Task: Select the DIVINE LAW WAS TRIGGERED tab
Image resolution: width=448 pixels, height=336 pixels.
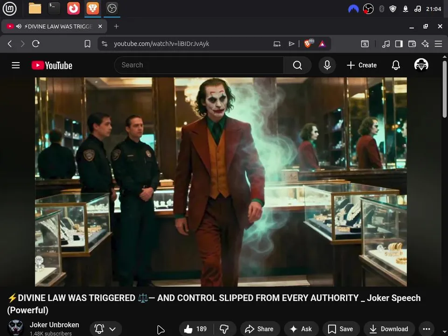Action: pyautogui.click(x=54, y=26)
